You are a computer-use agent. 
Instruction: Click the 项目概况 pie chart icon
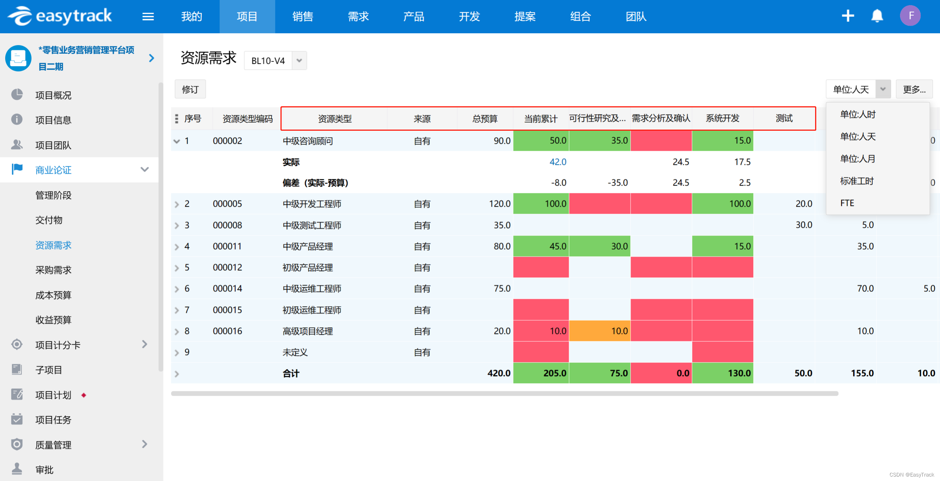[x=17, y=95]
